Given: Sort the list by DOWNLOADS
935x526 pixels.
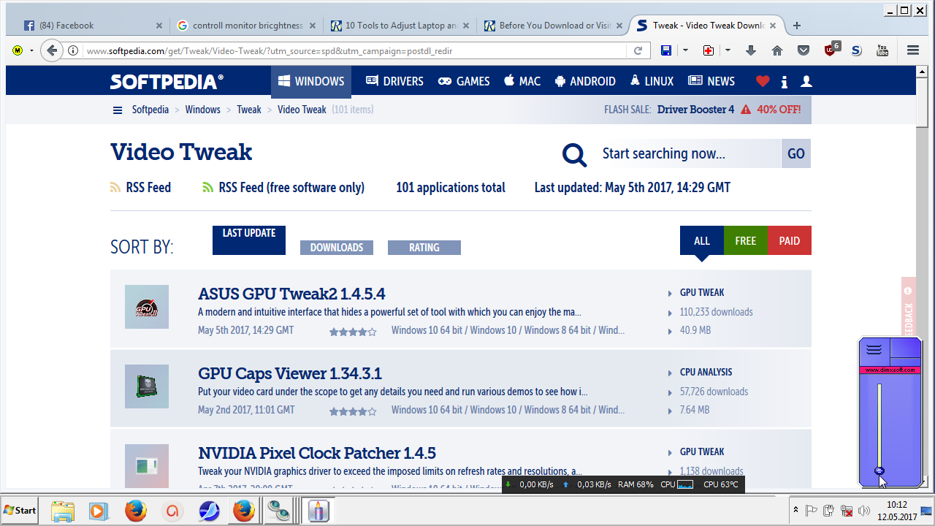Looking at the screenshot, I should (337, 248).
